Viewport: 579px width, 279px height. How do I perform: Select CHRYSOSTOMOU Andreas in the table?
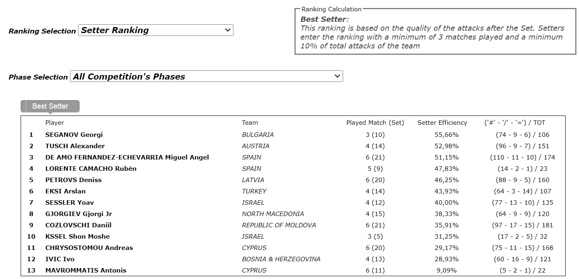point(89,248)
